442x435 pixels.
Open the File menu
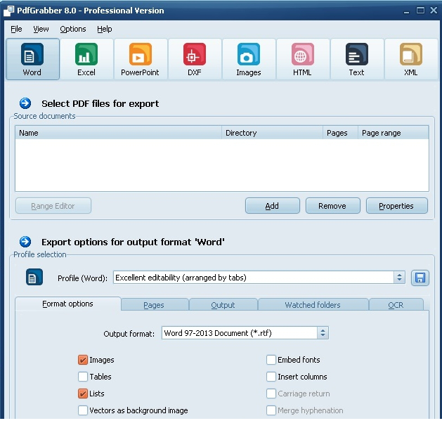pos(16,29)
